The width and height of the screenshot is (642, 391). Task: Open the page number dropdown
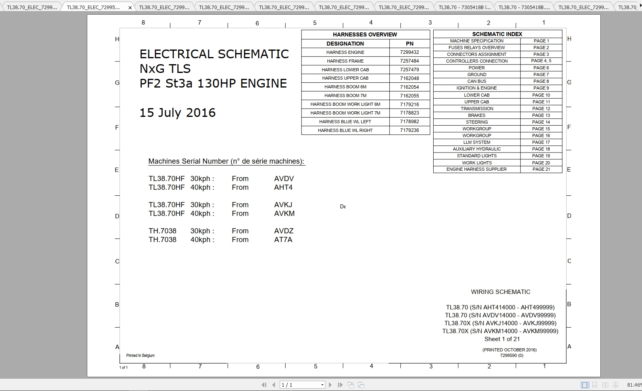pos(322,385)
